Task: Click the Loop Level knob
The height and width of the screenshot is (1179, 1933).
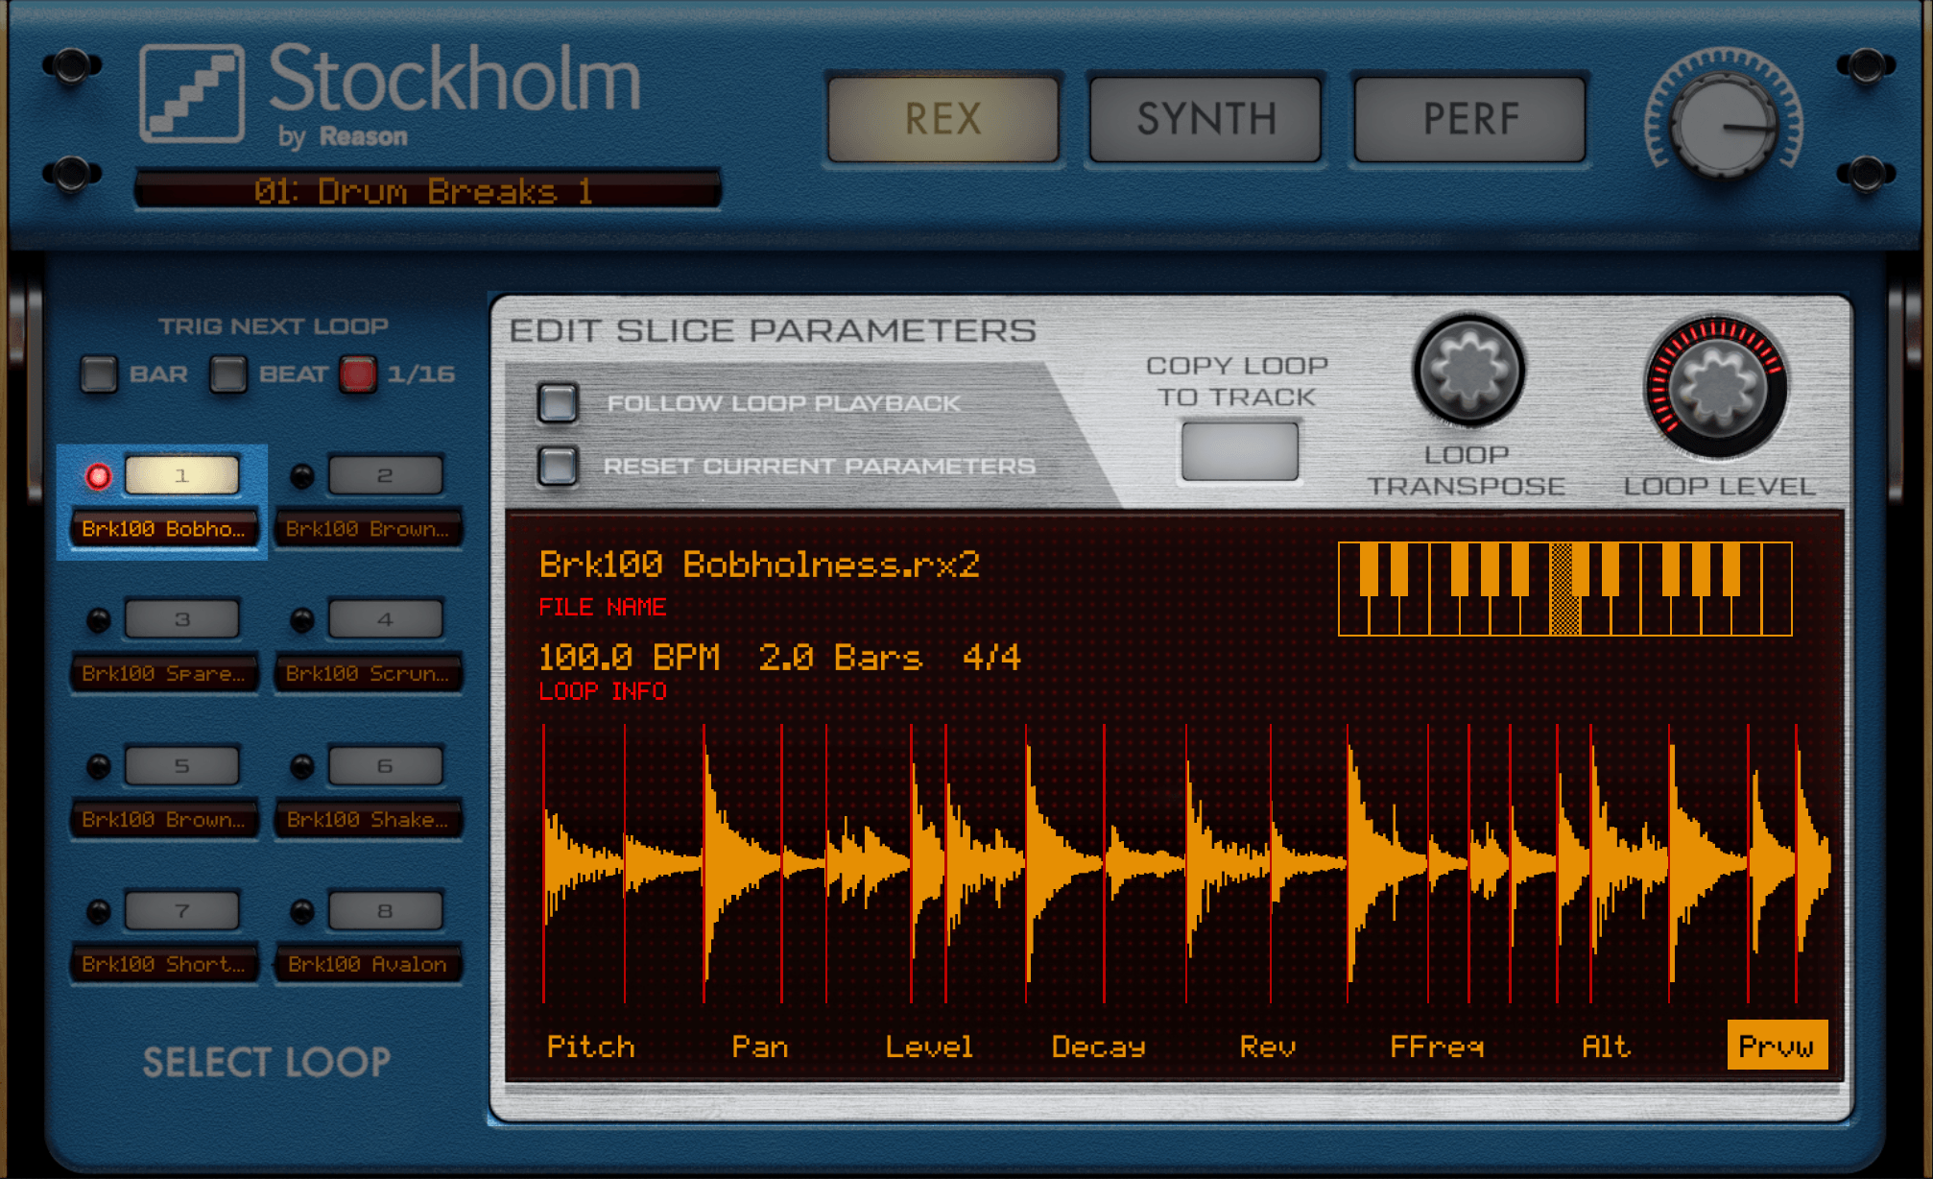Action: [x=1717, y=388]
